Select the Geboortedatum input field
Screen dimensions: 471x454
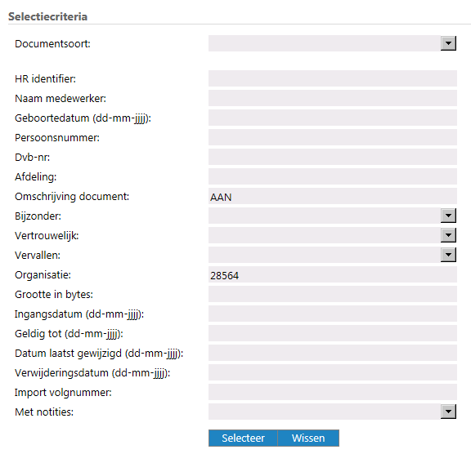coord(333,118)
